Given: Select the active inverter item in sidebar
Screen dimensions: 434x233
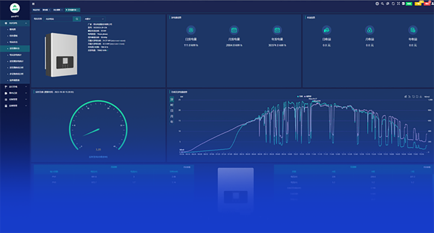Looking at the screenshot, I should coord(15,48).
